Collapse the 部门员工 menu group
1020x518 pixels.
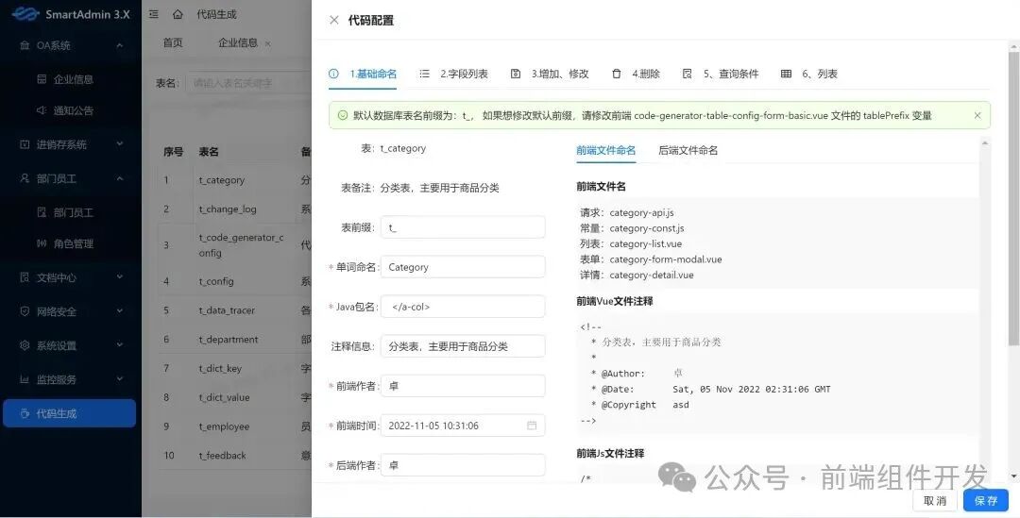click(x=120, y=178)
